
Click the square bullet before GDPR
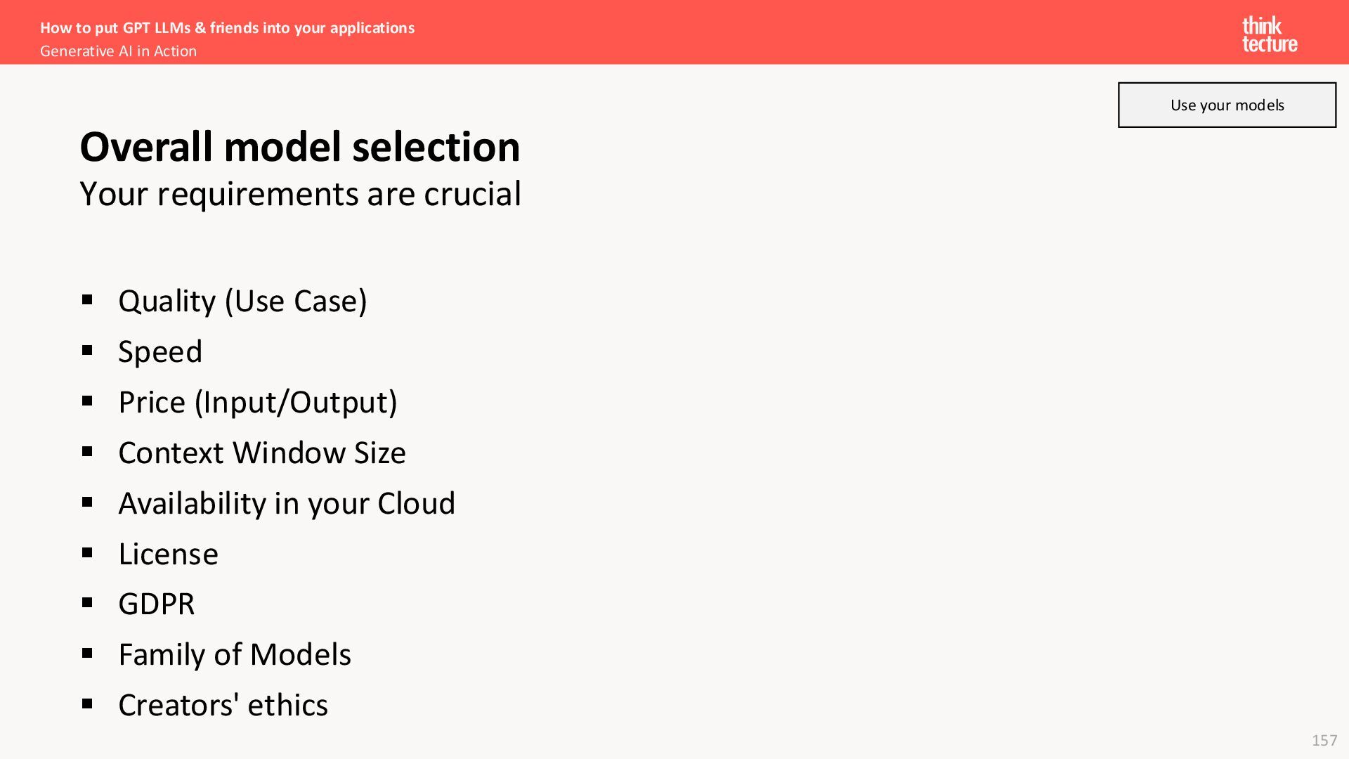tap(87, 603)
